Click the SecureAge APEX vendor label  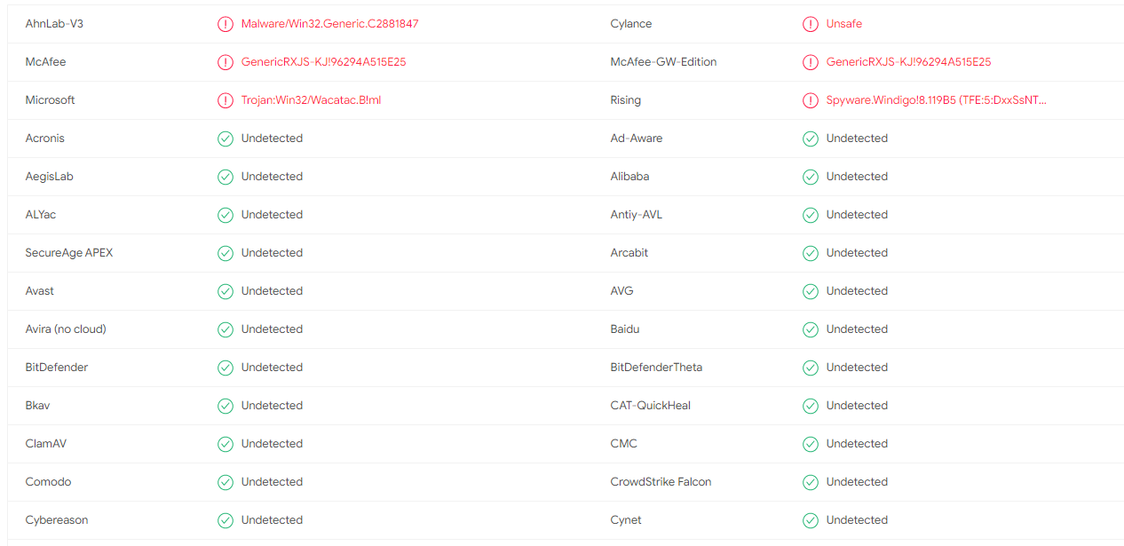point(69,253)
